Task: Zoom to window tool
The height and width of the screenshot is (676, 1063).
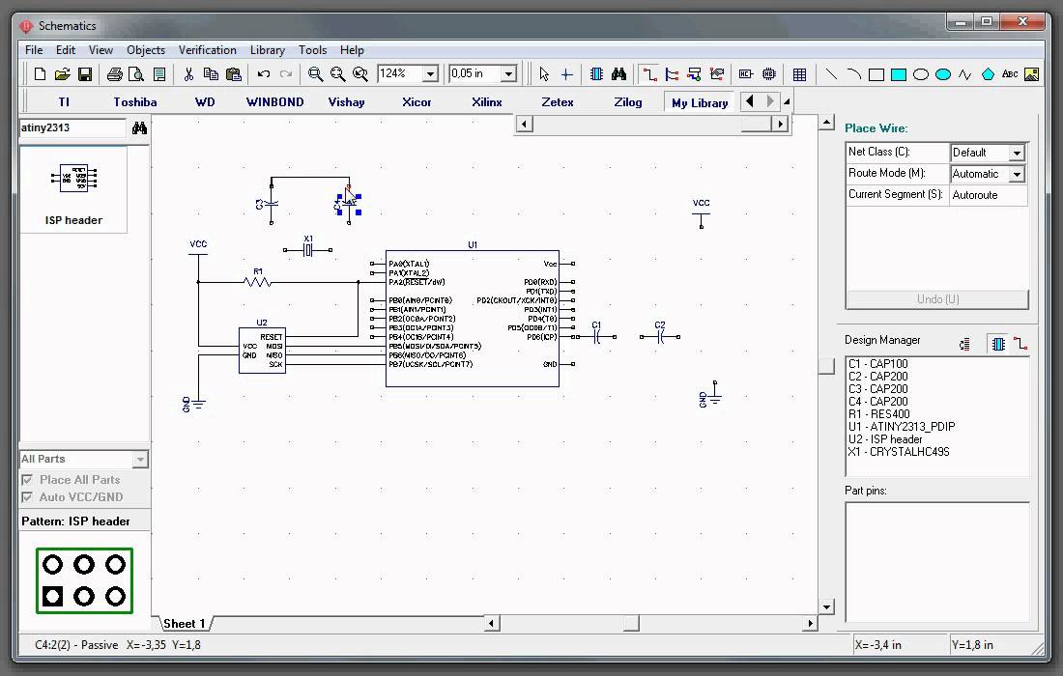Action: (x=360, y=73)
